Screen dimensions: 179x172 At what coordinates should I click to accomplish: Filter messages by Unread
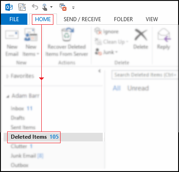click(138, 88)
